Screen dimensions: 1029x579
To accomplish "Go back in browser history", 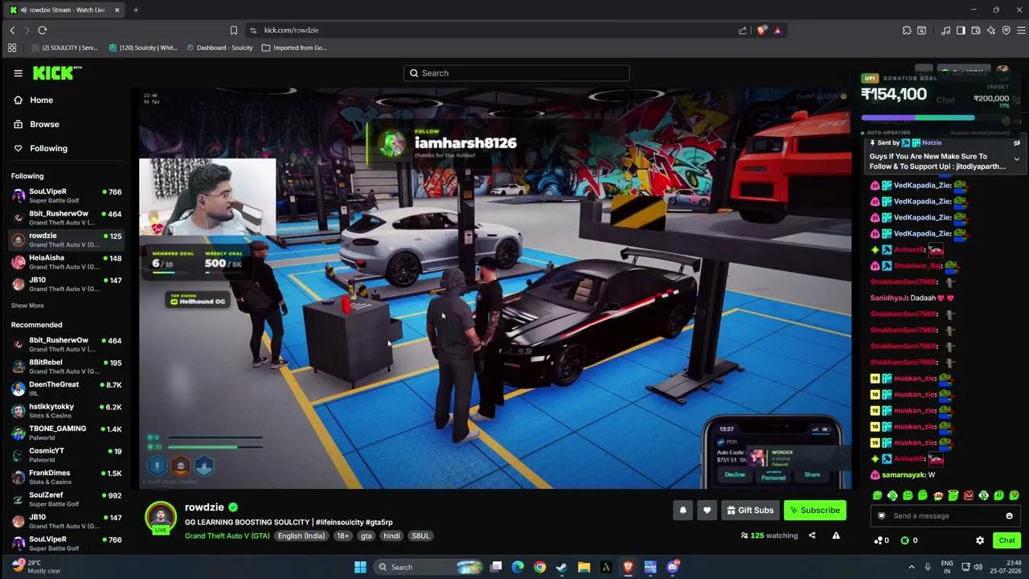I will point(12,31).
